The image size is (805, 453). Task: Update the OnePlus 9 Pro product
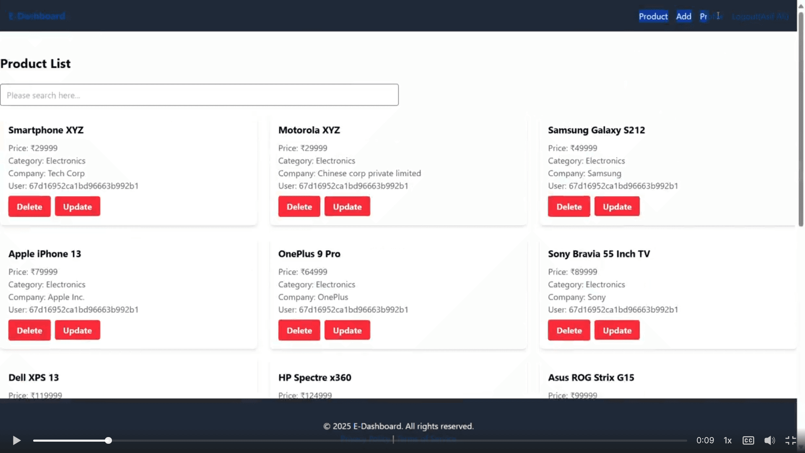(347, 330)
